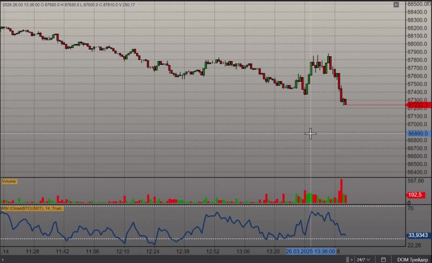Click the highlighted time label 26.03.2025 13:36:00

[x=310, y=252]
